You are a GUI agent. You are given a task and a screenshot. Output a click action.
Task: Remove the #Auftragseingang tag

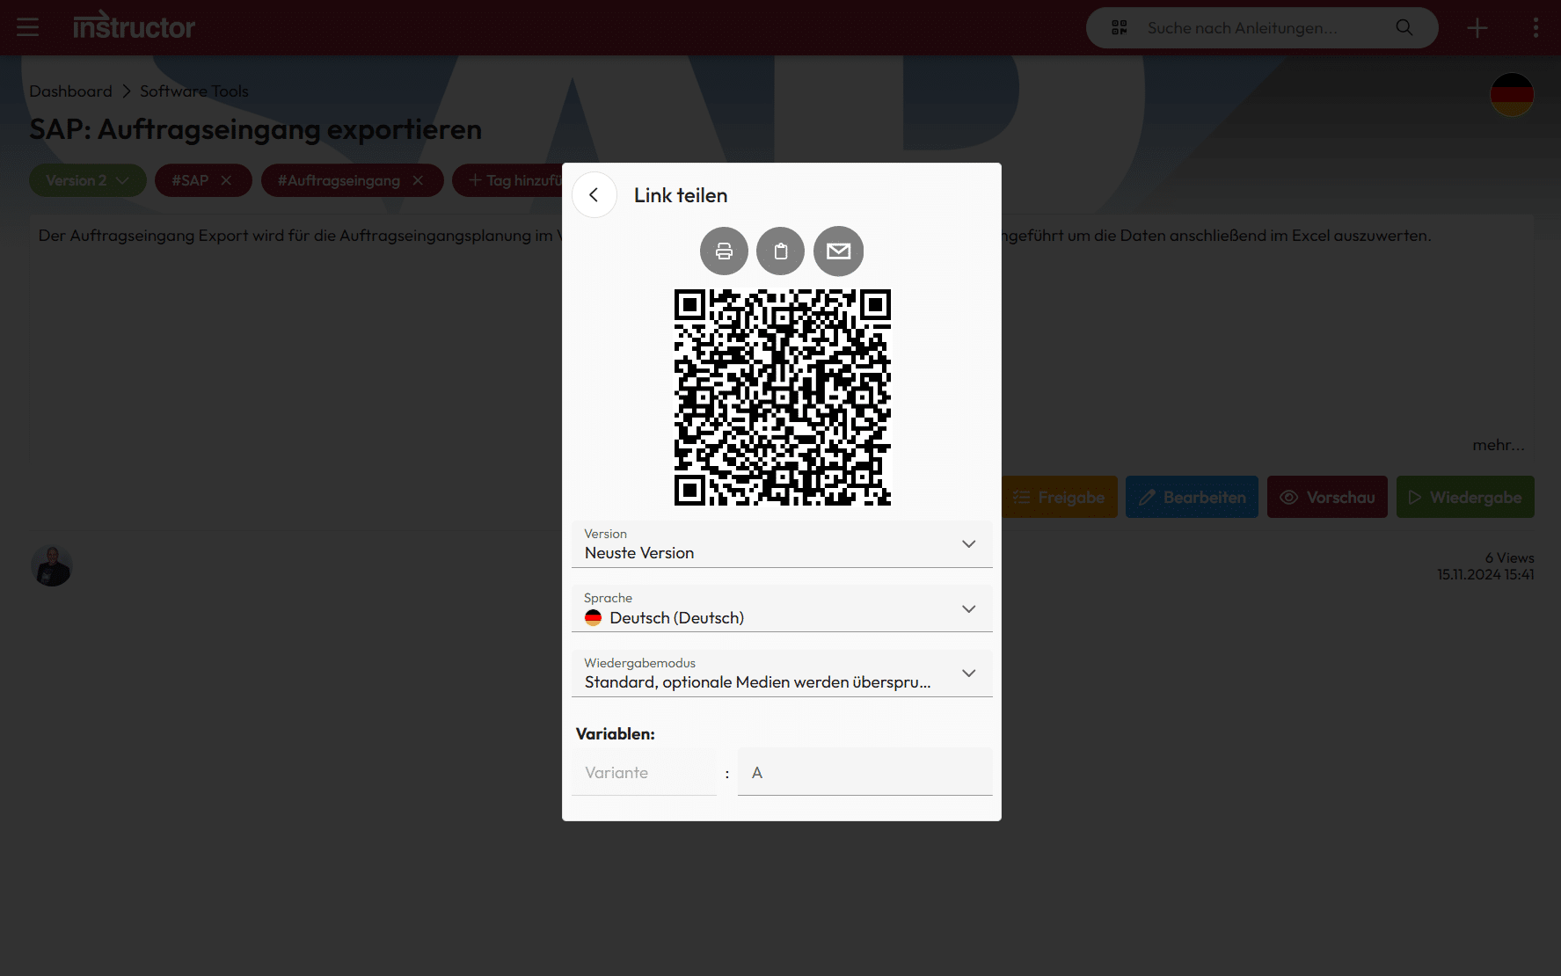click(418, 180)
